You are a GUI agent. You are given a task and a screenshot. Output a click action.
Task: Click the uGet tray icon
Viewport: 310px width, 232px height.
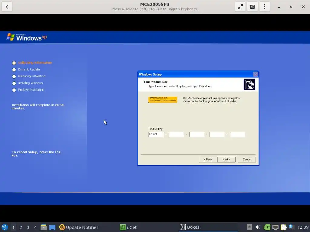[x=267, y=227]
